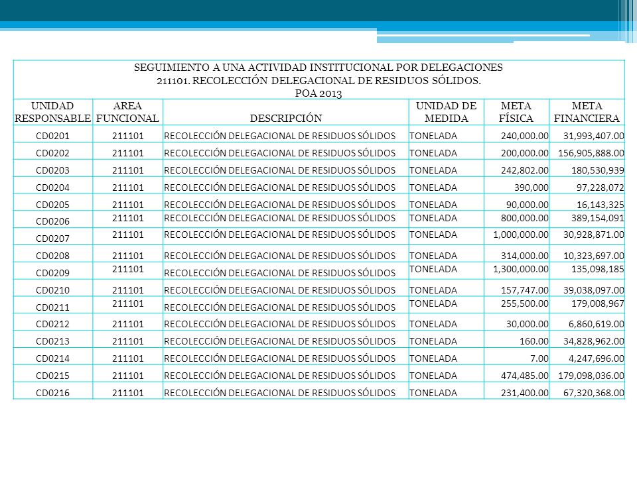The image size is (637, 477).
Task: Select the cell CD0203
Action: tap(53, 170)
